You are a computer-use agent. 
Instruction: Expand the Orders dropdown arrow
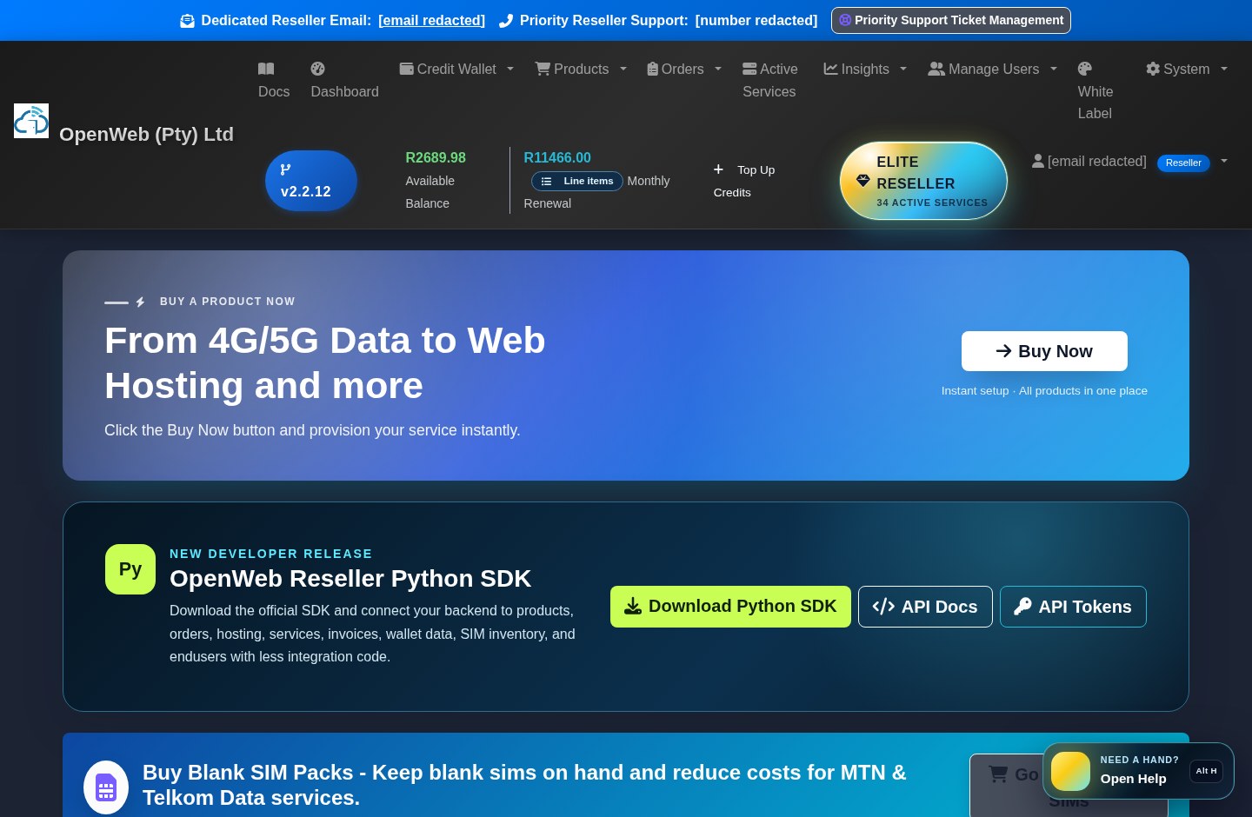[x=718, y=69]
